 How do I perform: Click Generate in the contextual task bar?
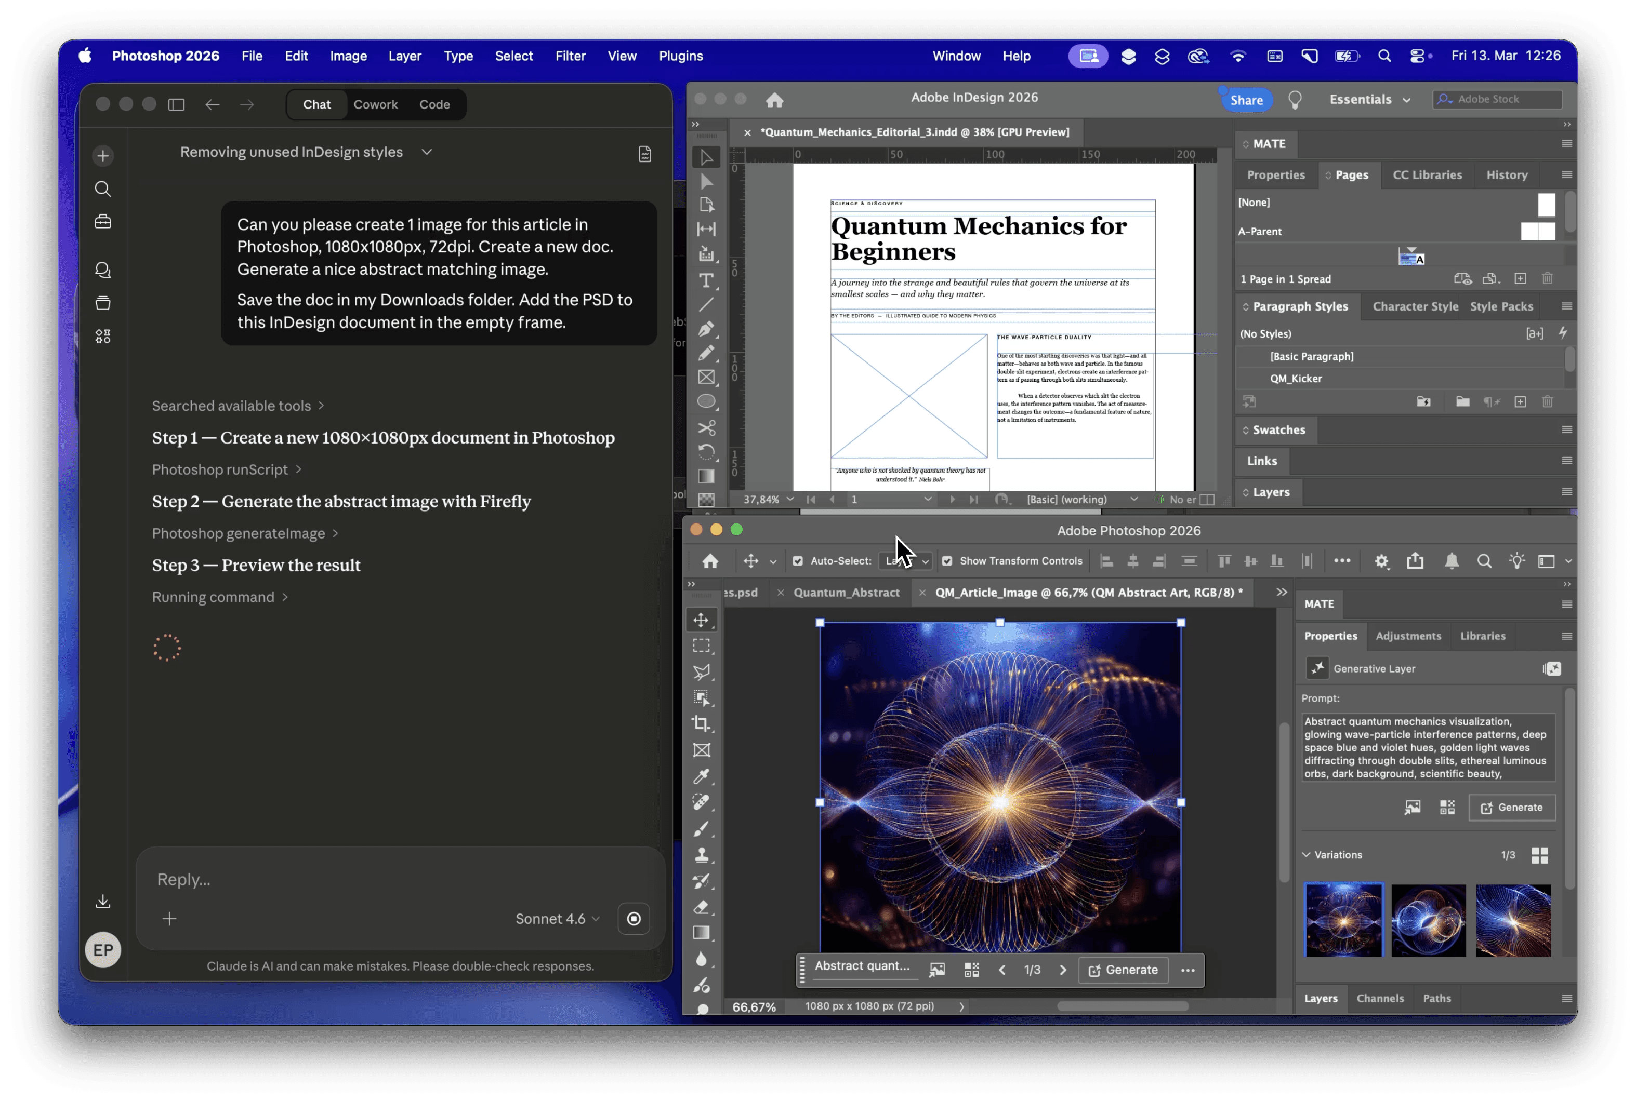click(1122, 970)
